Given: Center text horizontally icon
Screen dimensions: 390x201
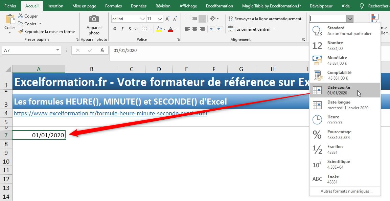Looking at the screenshot, I should 195,29.
